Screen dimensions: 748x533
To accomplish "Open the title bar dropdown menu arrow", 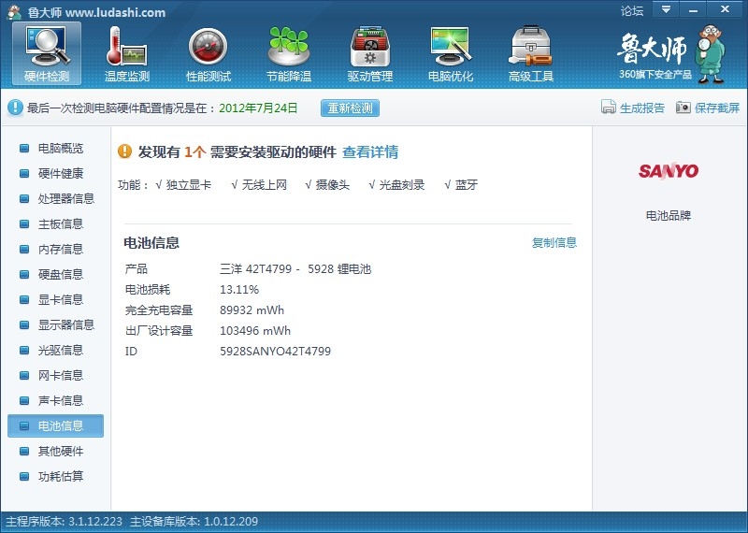I will click(x=666, y=9).
